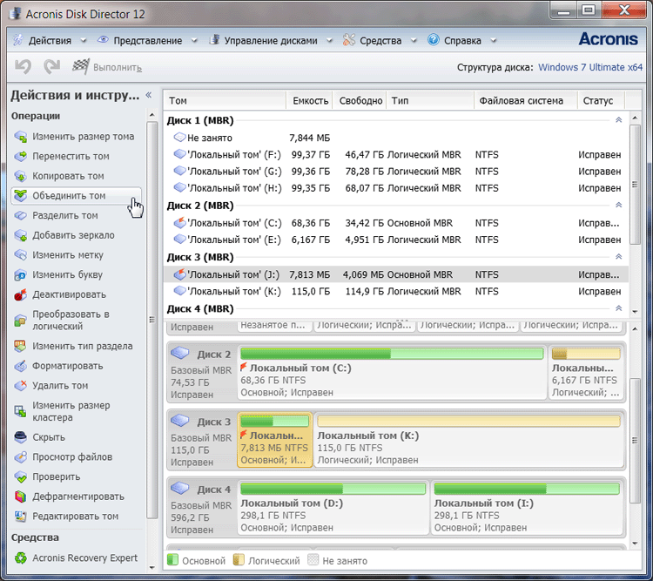Collapse the Диск 1 (MBR) group
653x581 pixels.
(x=618, y=120)
